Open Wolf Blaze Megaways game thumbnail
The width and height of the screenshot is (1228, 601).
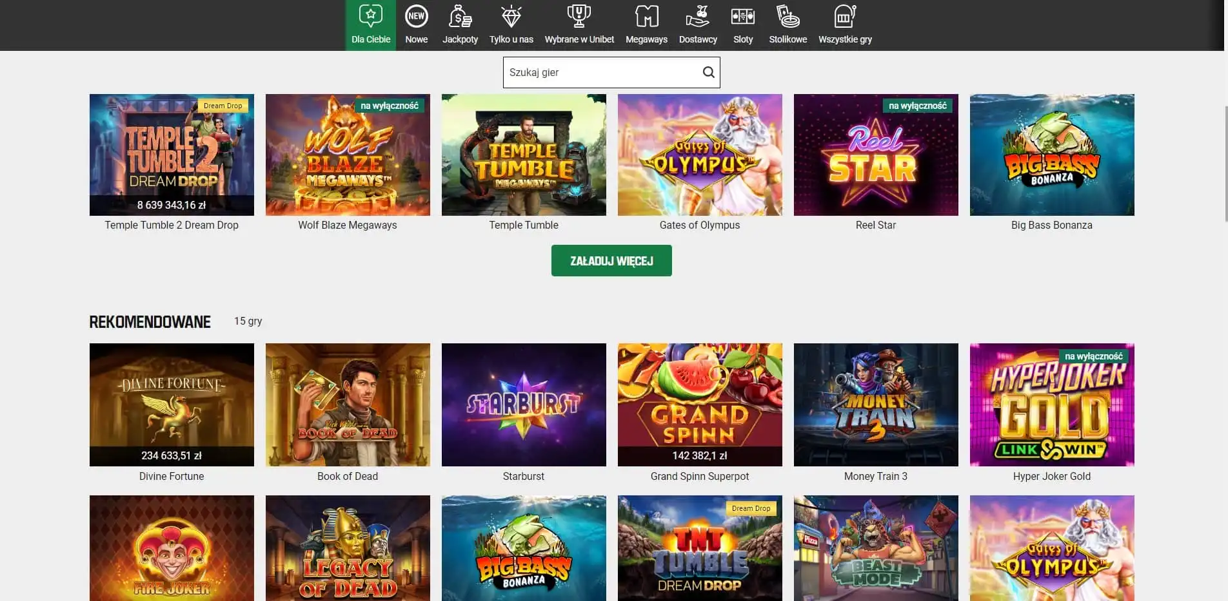(348, 155)
